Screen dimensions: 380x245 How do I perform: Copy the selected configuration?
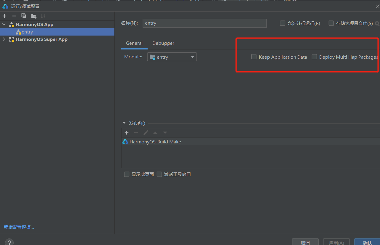[x=24, y=16]
